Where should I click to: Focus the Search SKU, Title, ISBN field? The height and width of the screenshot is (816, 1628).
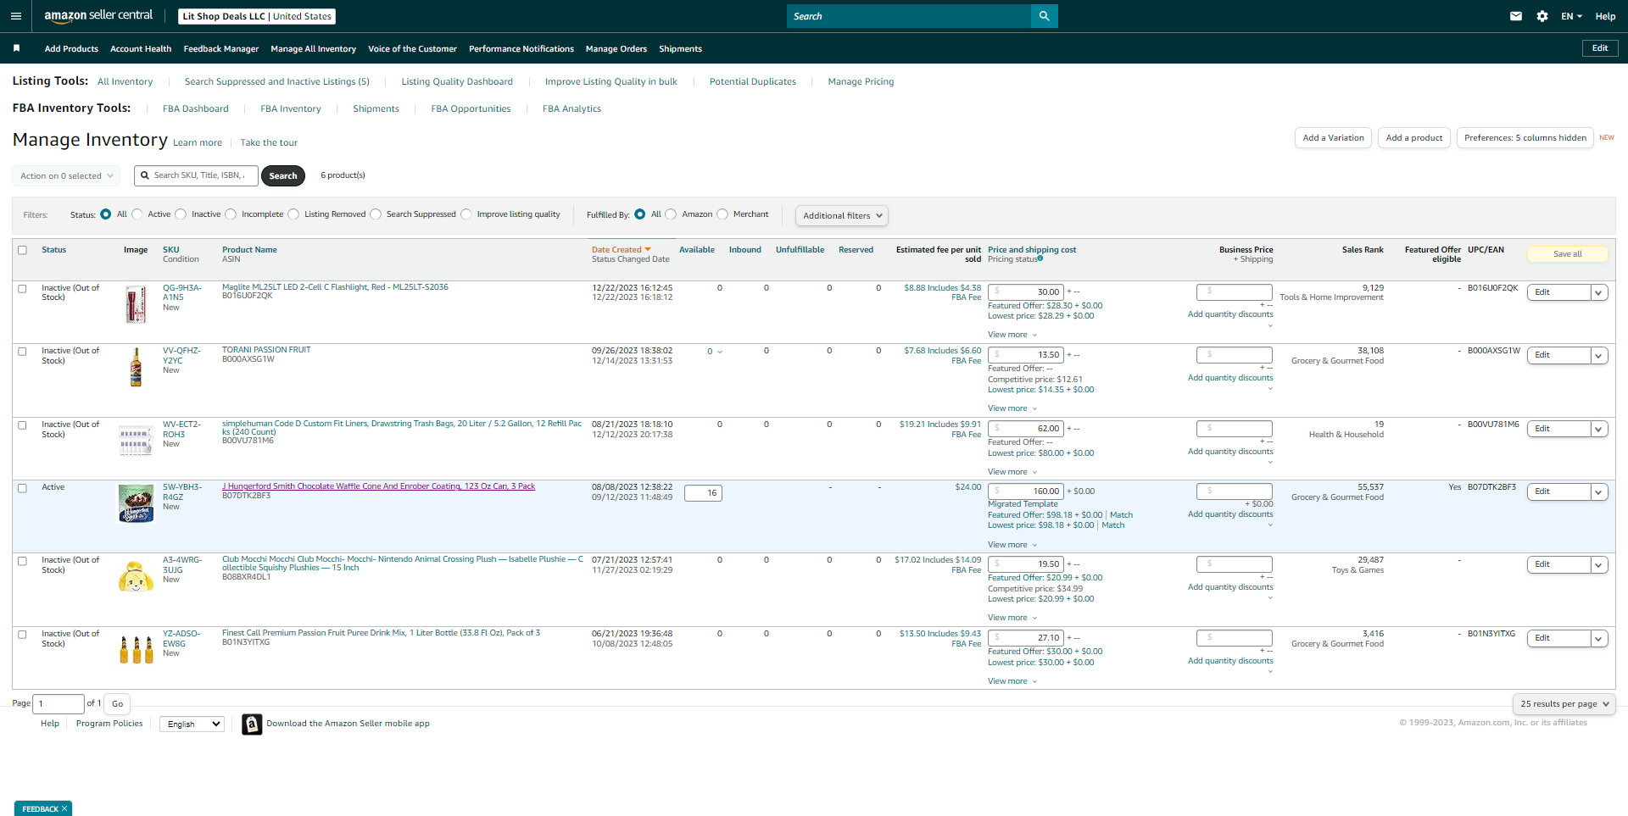click(195, 175)
